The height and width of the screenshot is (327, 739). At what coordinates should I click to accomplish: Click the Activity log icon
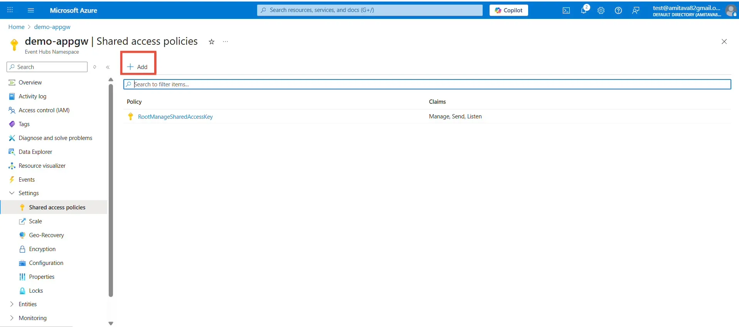pos(12,96)
